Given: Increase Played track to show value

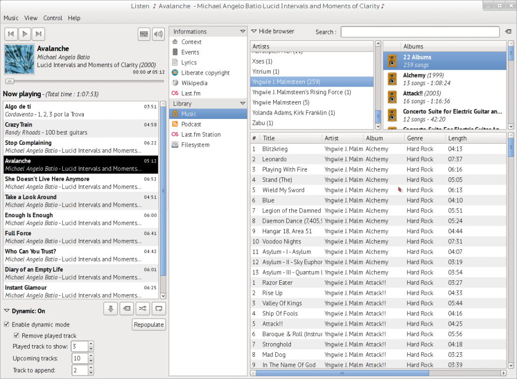Looking at the screenshot, I should (91, 344).
